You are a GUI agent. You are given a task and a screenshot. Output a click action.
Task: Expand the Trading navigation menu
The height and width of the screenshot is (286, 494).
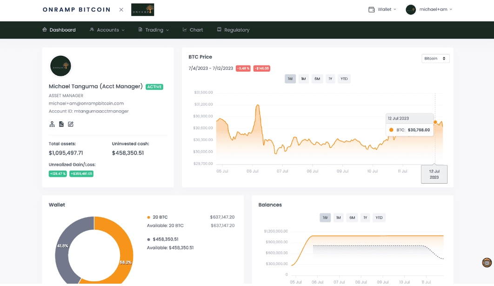[154, 30]
